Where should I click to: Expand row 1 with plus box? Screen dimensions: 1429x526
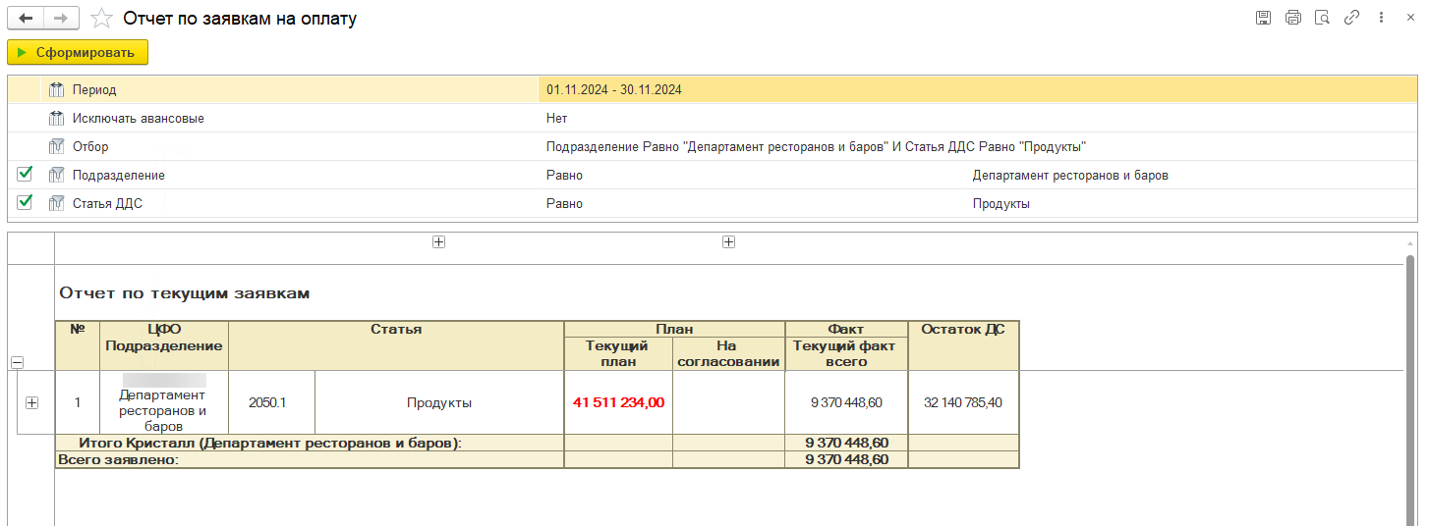coord(31,402)
